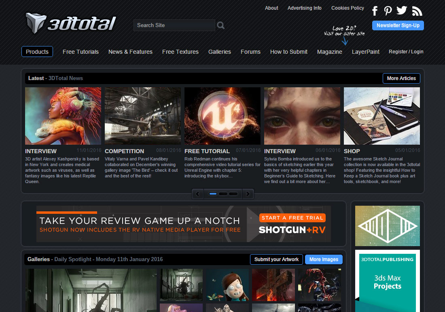
Task: Select first carousel page indicator
Action: (213, 194)
